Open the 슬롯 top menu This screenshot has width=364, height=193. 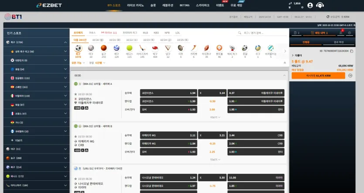(153, 5)
